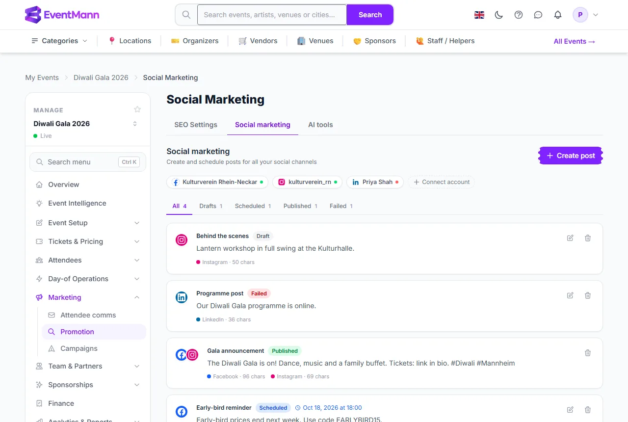Switch to the SEO Settings tab
This screenshot has width=628, height=422.
point(196,125)
